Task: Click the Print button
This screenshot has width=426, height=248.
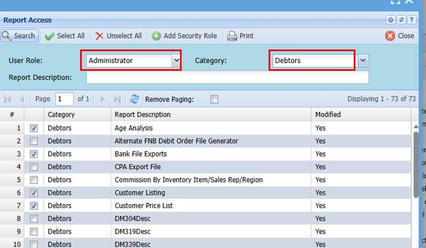Action: click(x=240, y=36)
